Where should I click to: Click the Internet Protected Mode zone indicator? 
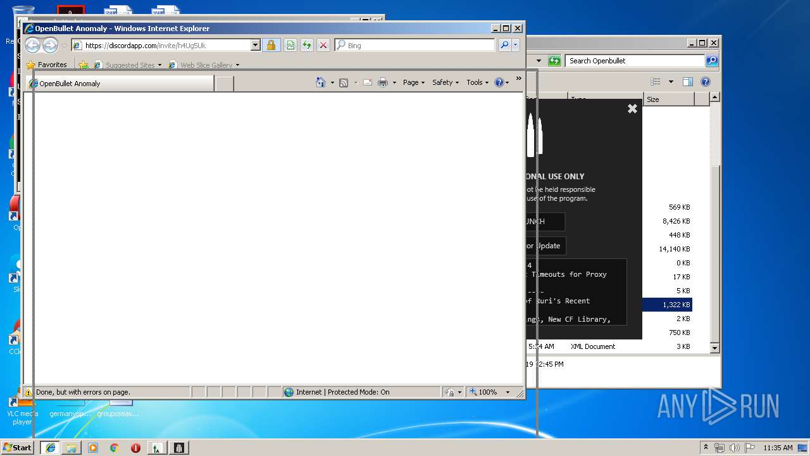(x=361, y=392)
